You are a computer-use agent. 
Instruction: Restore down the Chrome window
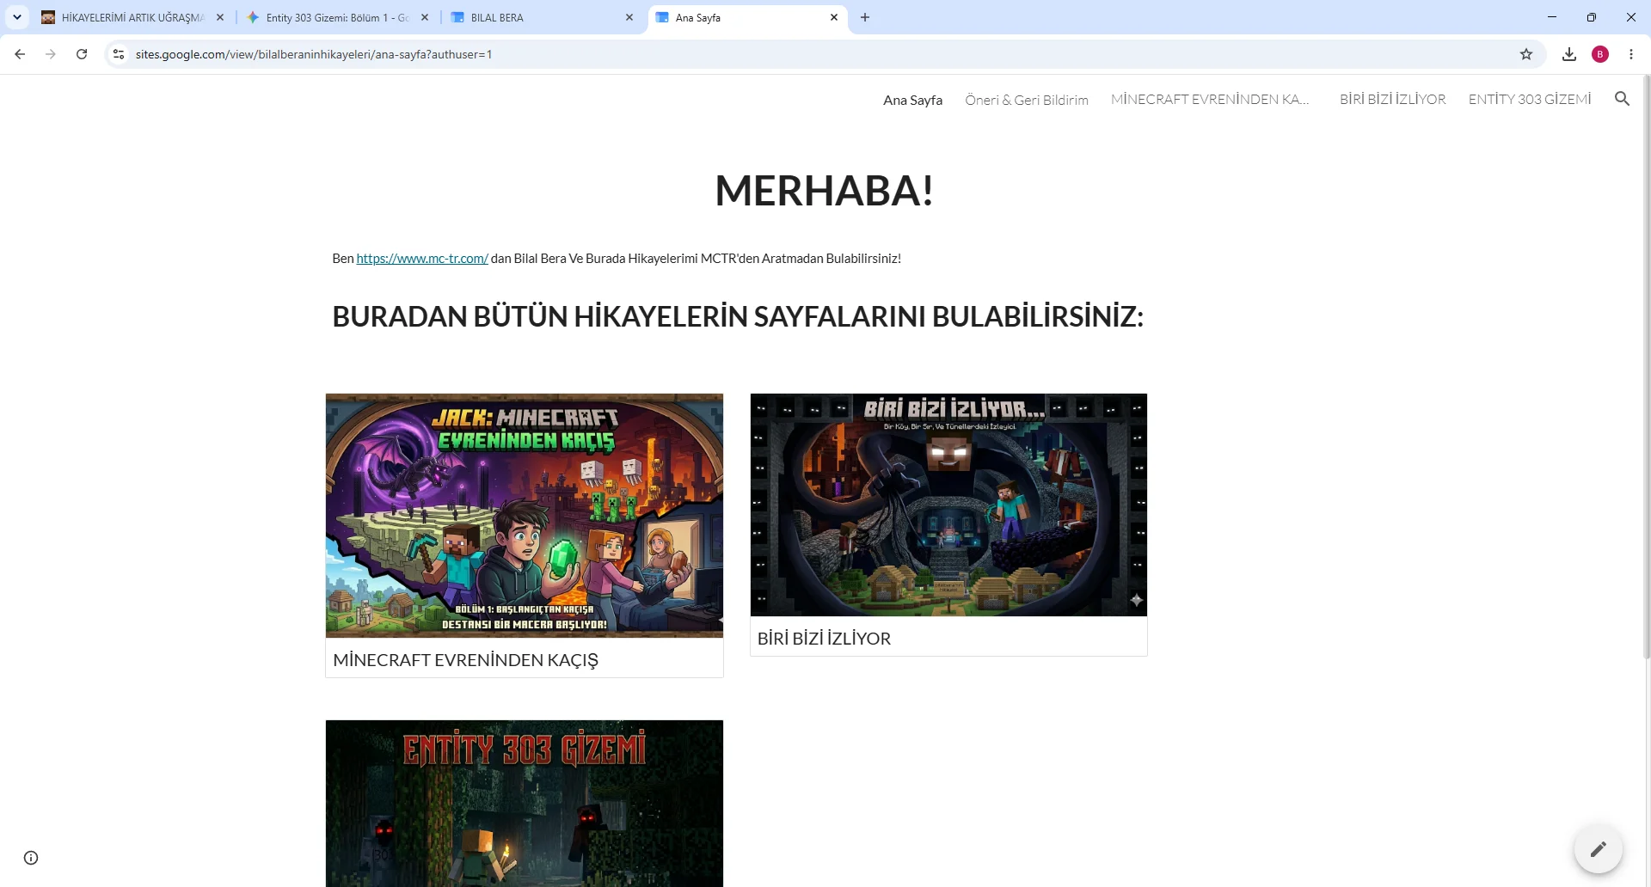coord(1592,17)
